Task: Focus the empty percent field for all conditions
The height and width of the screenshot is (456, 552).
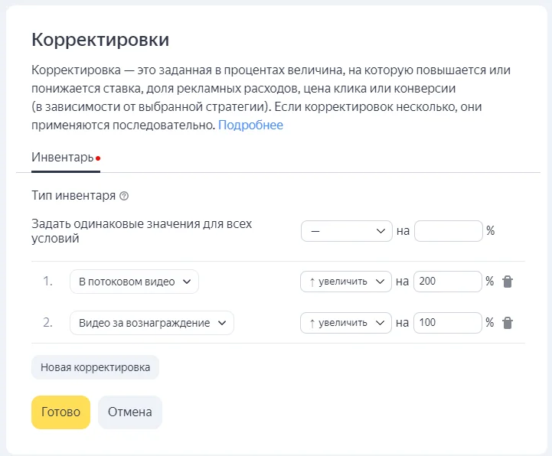Action: tap(448, 231)
